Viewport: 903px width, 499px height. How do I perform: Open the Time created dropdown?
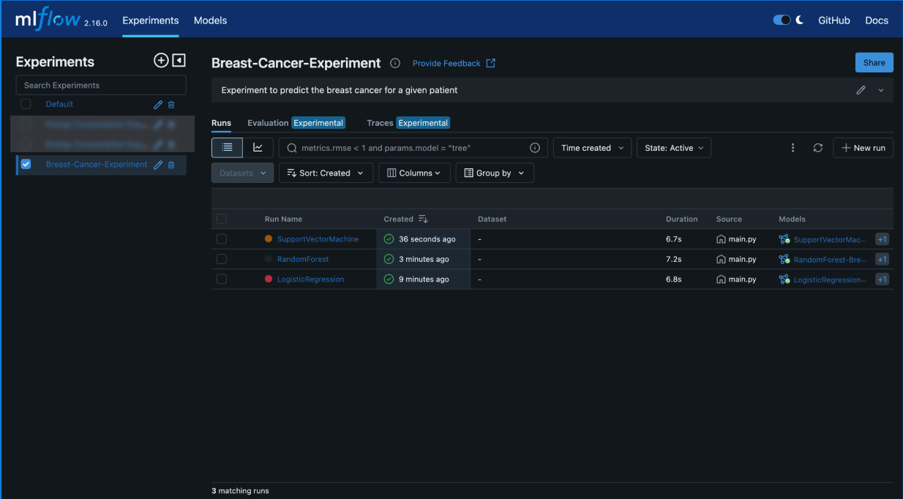[592, 148]
